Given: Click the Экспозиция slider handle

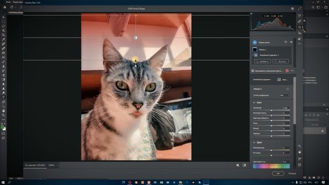Looking at the screenshot, I should pyautogui.click(x=271, y=110).
